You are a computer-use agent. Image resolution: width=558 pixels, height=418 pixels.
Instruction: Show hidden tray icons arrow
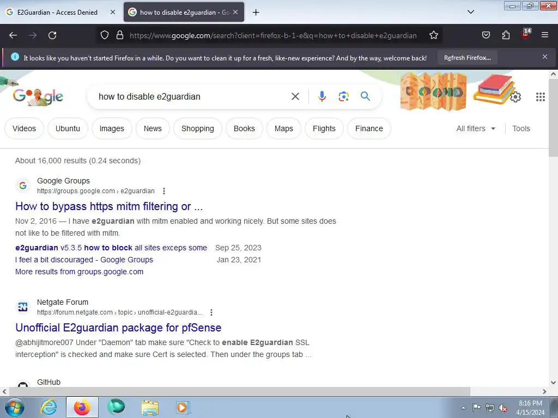[463, 408]
